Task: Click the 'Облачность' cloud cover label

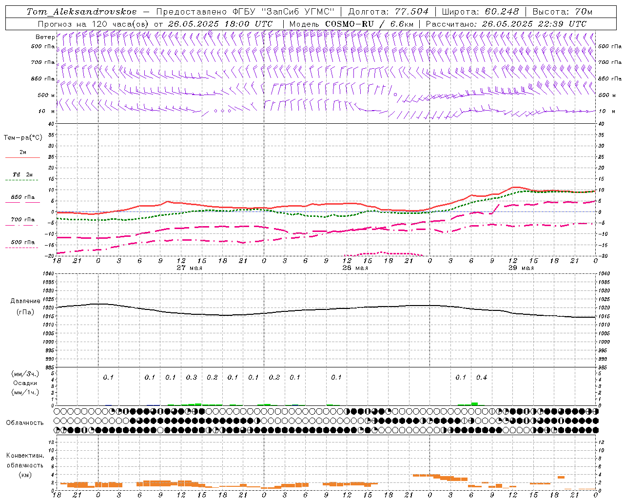Action: coord(25,423)
